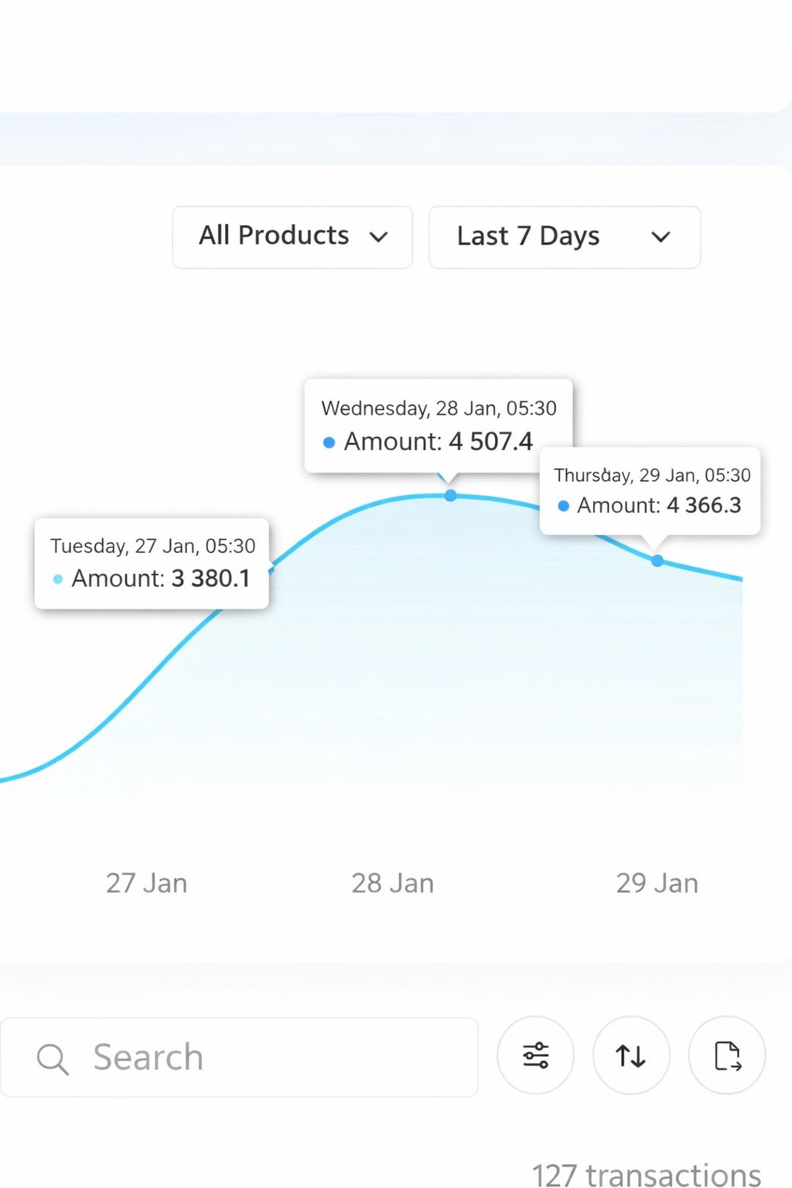Open the chart filter sliders control
Image resolution: width=792 pixels, height=1188 pixels.
(x=535, y=1055)
